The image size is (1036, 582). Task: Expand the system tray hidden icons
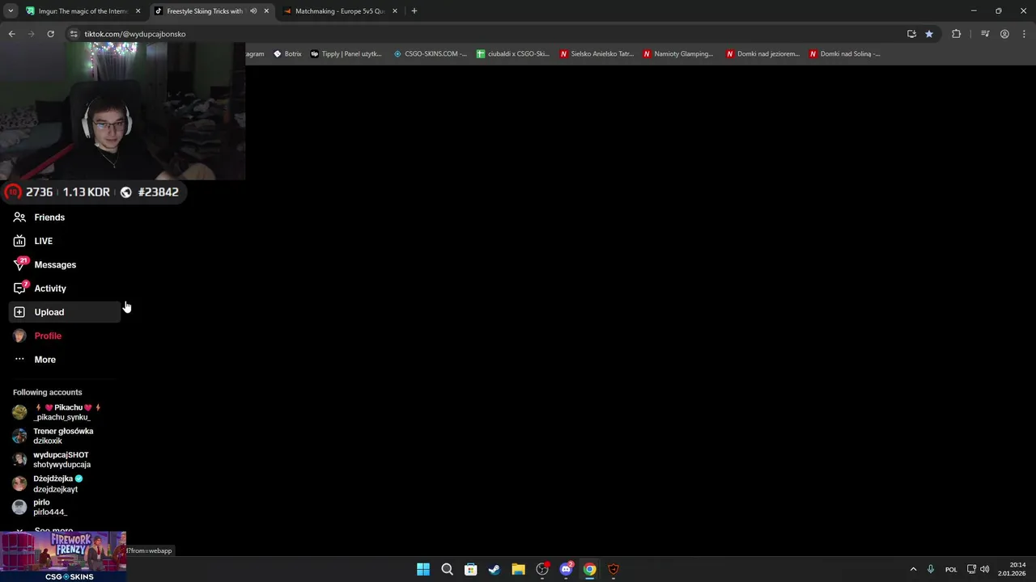913,569
